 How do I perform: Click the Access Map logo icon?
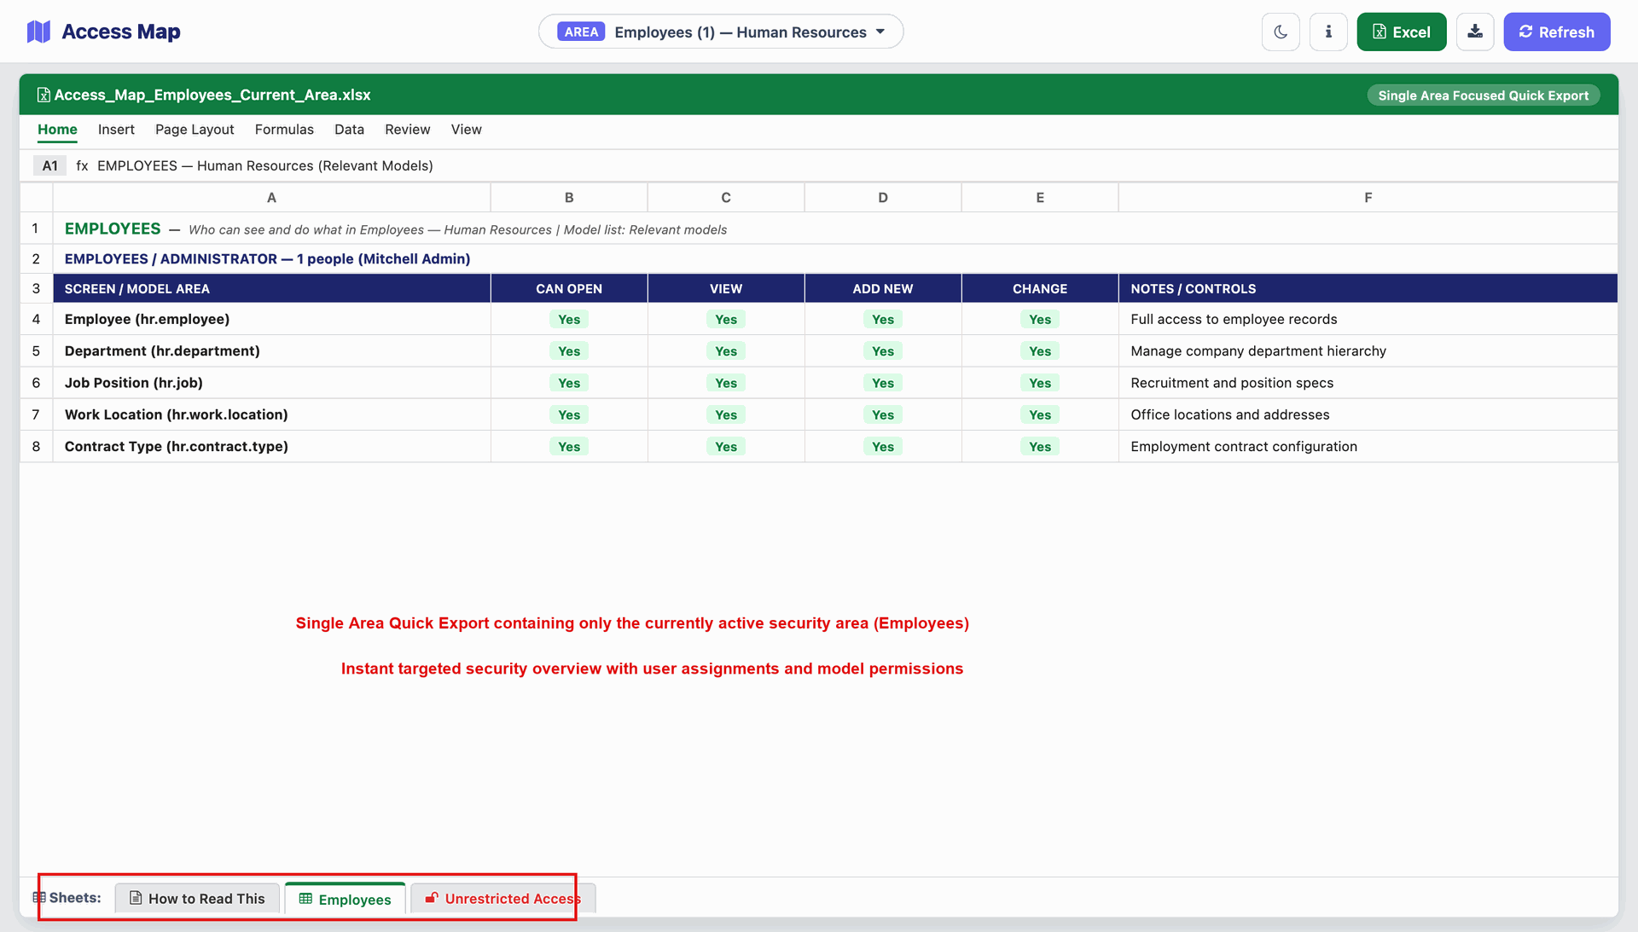click(x=38, y=32)
